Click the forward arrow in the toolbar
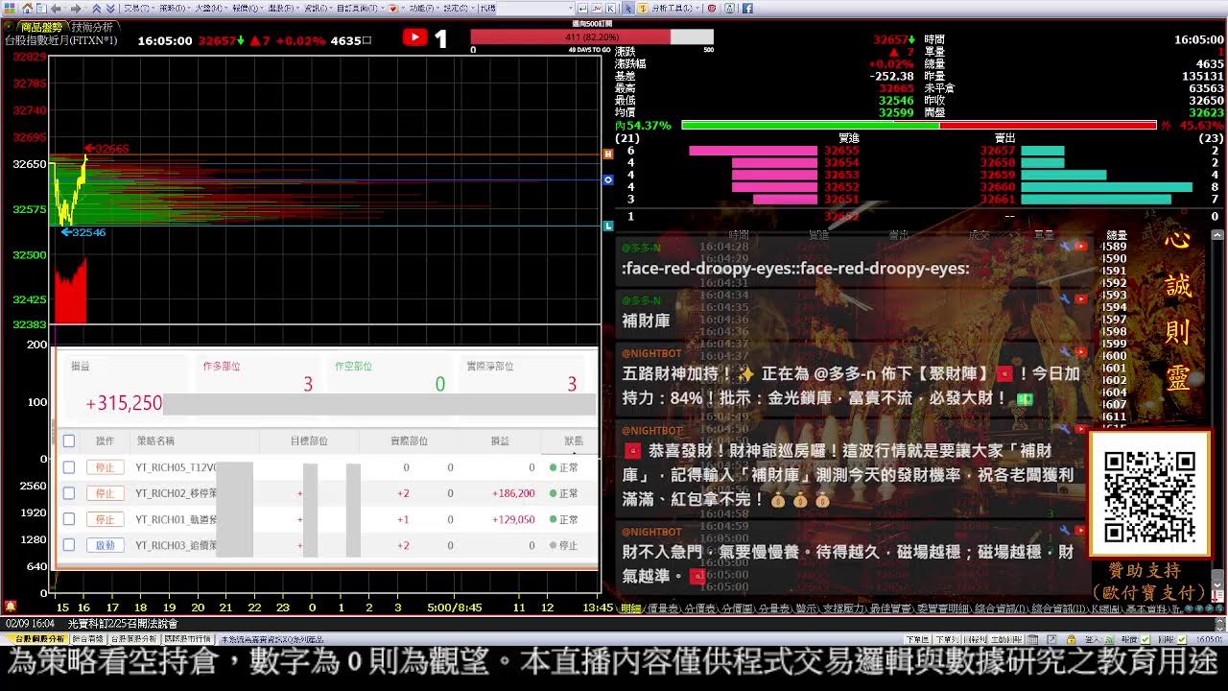 click(76, 8)
